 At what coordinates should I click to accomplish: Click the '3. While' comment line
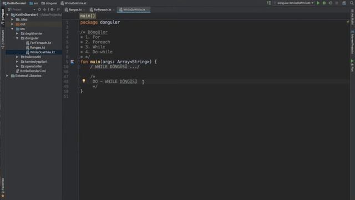93,47
